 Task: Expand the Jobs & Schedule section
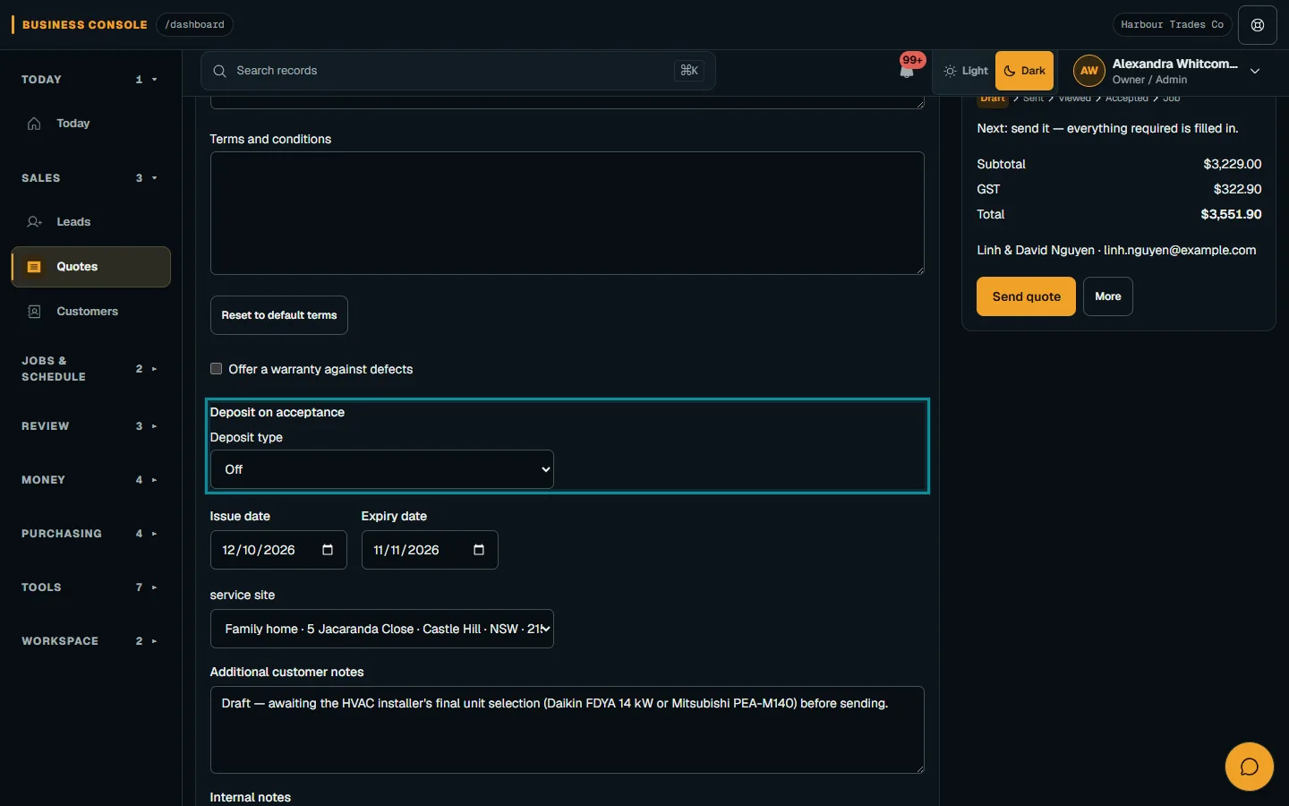click(x=90, y=369)
